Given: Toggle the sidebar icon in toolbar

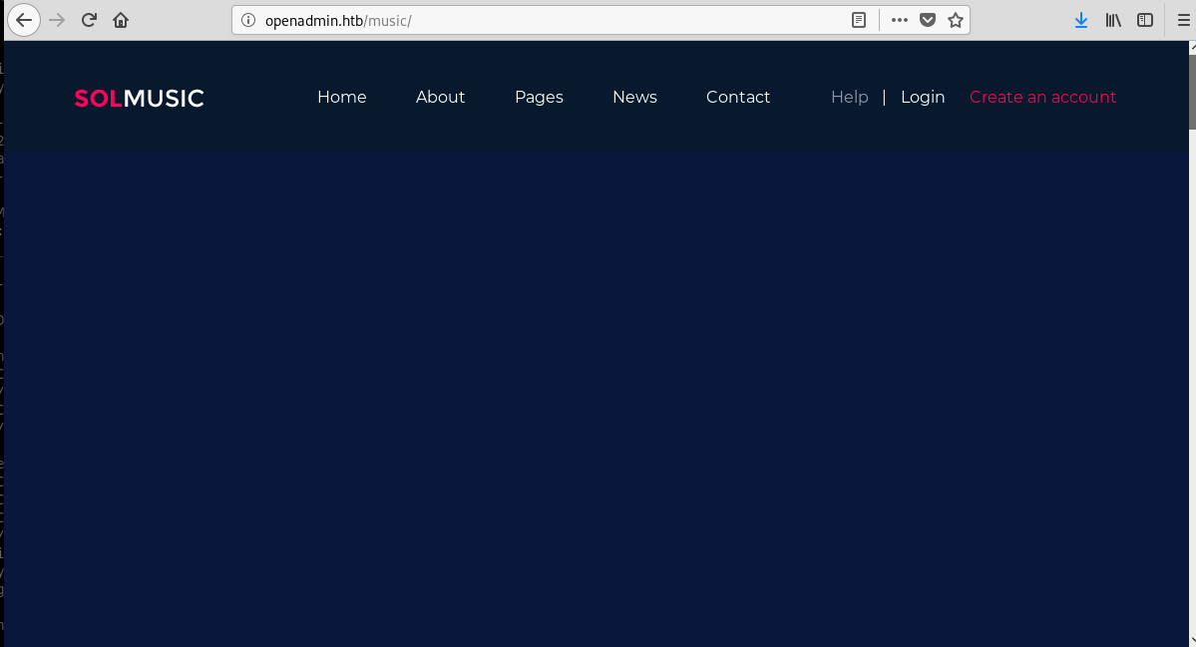Looking at the screenshot, I should coord(1145,20).
